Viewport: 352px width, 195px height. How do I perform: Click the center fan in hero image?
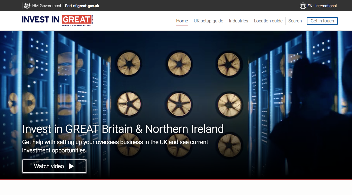179,104
